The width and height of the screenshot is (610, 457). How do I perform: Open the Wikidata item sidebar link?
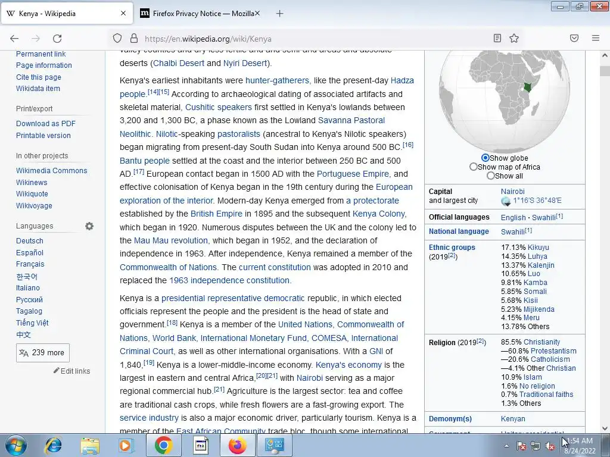point(38,89)
